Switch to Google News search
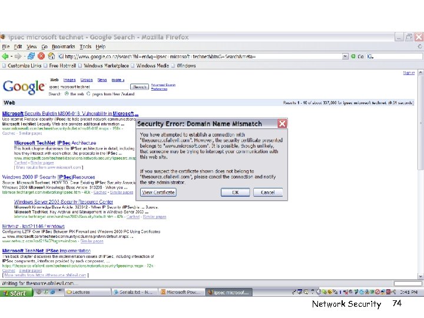This screenshot has width=424, height=318. coord(102,79)
